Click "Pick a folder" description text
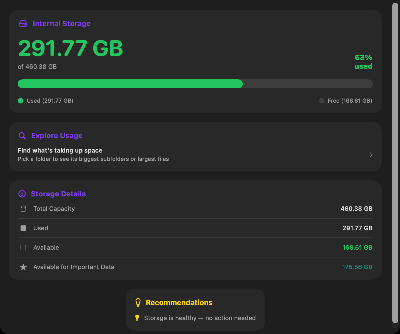 (x=93, y=159)
